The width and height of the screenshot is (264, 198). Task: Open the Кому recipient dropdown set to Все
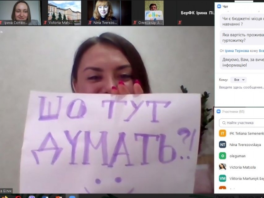point(238,80)
